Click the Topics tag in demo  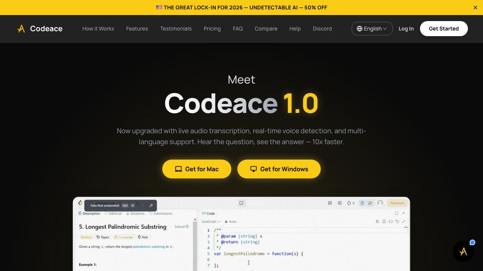pos(103,237)
